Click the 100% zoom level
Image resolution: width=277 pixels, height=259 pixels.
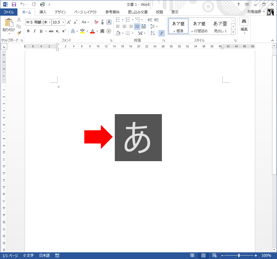coord(266,256)
